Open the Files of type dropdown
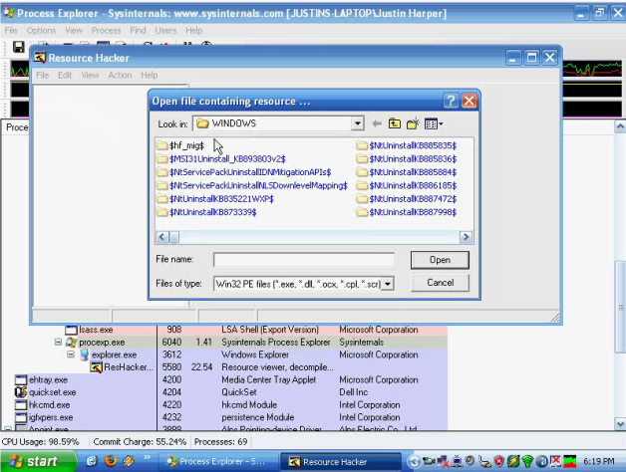The image size is (626, 472). point(387,284)
